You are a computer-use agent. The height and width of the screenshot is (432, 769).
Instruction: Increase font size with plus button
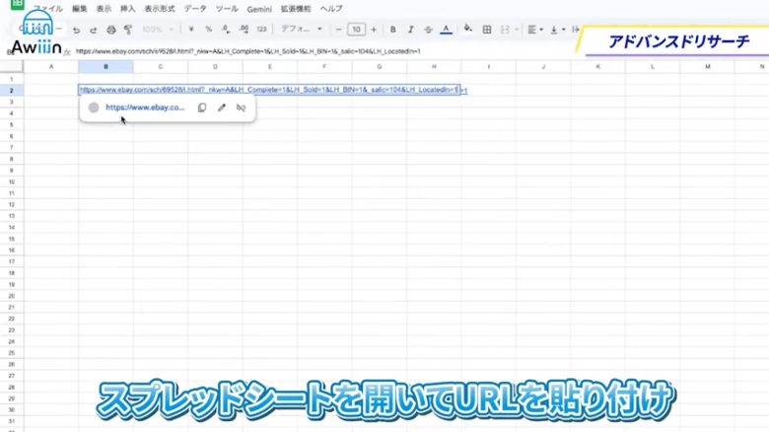[x=374, y=30]
